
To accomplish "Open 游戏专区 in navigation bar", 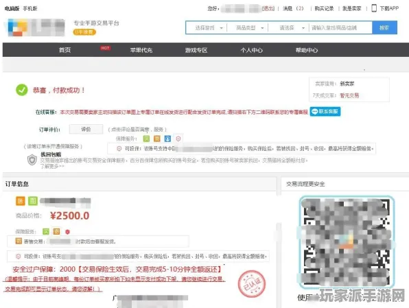I will [x=196, y=50].
